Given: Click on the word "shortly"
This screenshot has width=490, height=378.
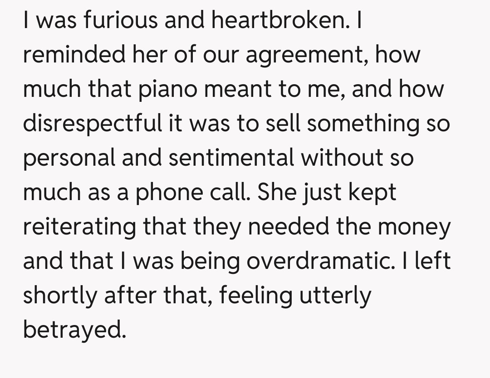Looking at the screenshot, I should point(60,296).
